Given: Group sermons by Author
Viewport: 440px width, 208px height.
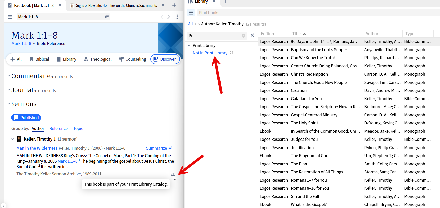Looking at the screenshot, I should pos(38,128).
